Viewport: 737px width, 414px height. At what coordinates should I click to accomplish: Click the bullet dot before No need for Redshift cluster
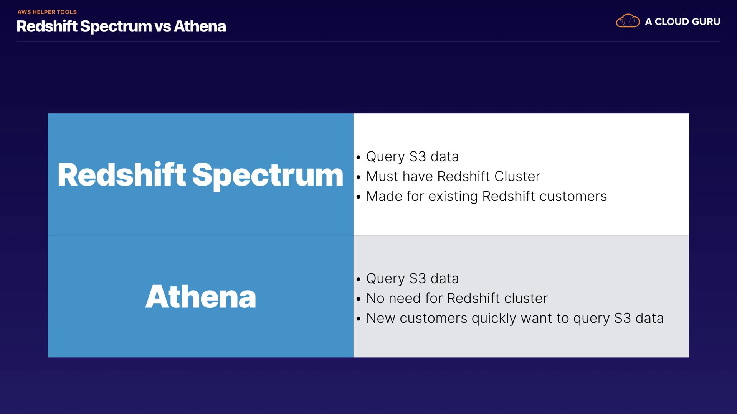click(x=359, y=299)
